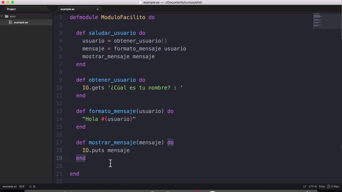Change the LF line ending selector
The image size is (342, 192).
[x=305, y=186]
